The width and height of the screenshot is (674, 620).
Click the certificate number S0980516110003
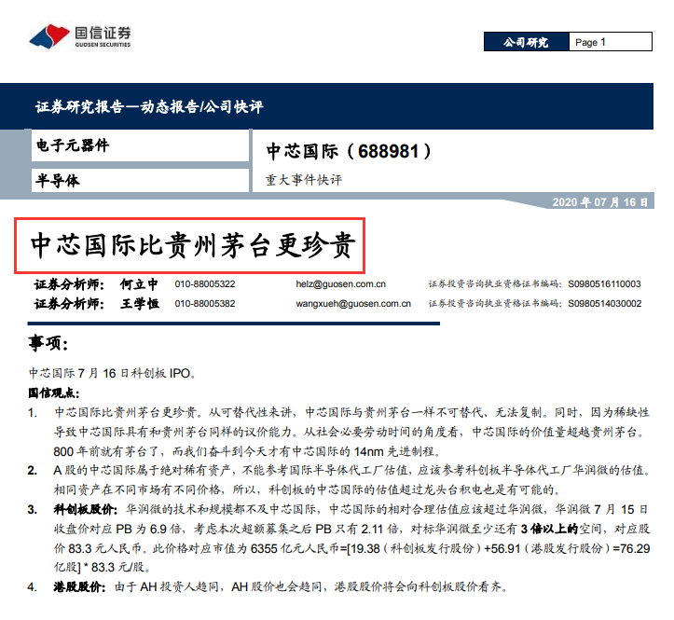[x=604, y=284]
